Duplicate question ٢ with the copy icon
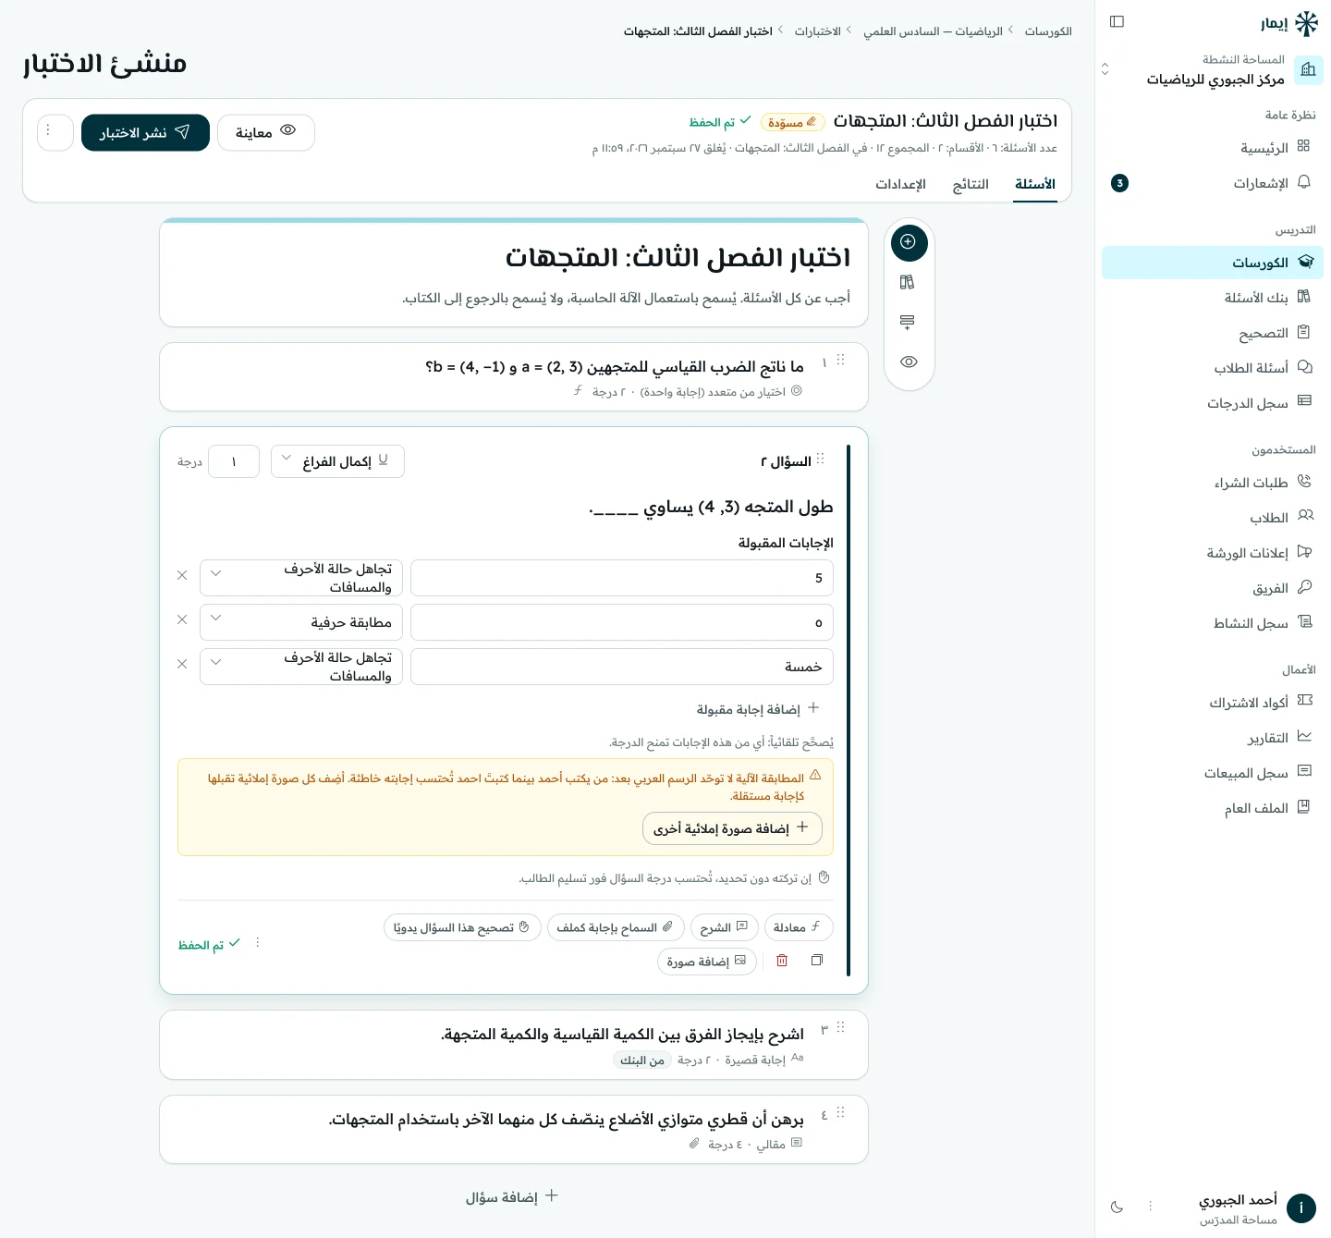This screenshot has height=1238, width=1331. tap(817, 961)
